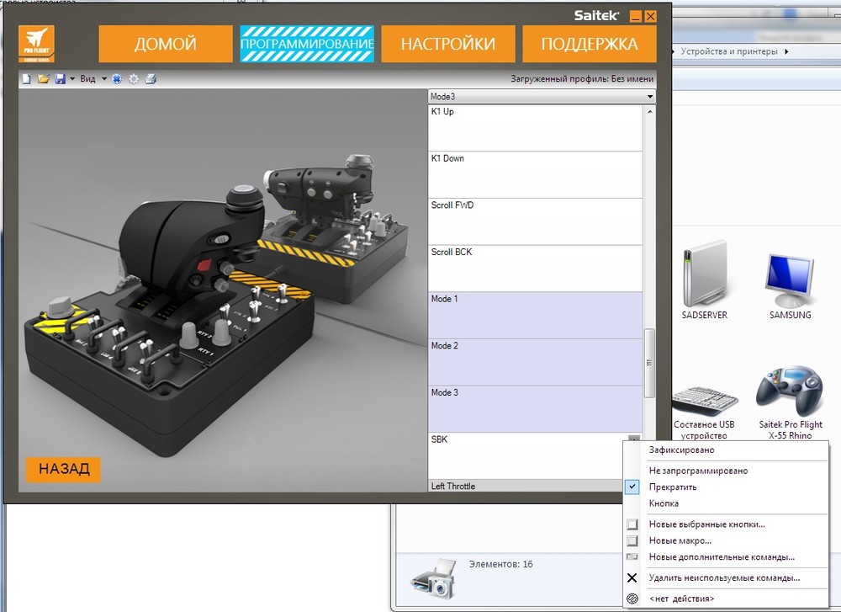Select Новые выбранные кнопки... menu entry

pos(726,524)
